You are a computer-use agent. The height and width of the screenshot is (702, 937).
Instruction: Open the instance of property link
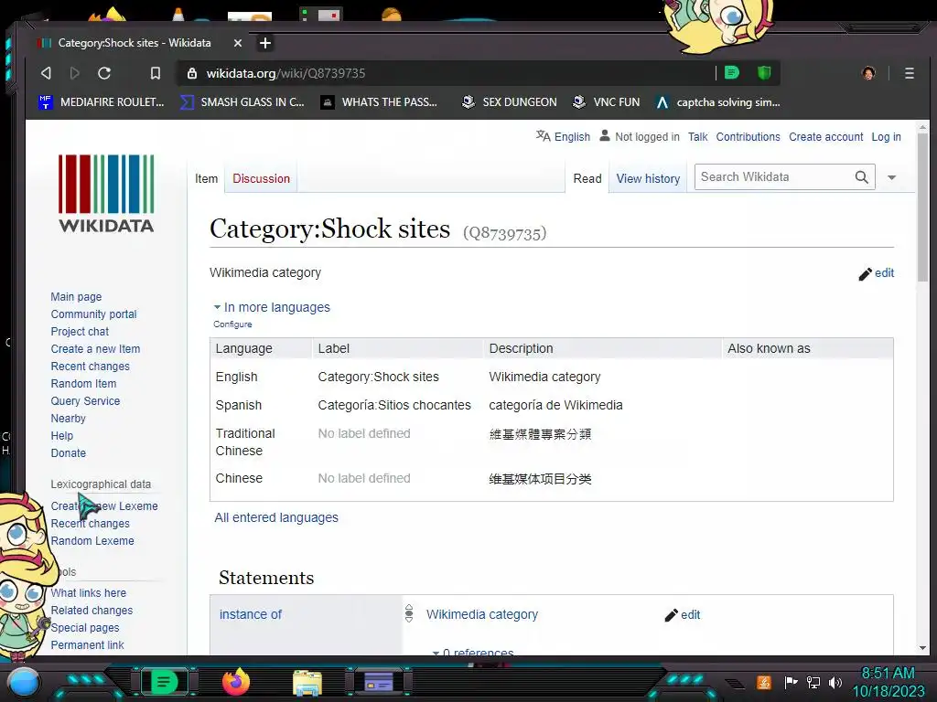coord(251,614)
